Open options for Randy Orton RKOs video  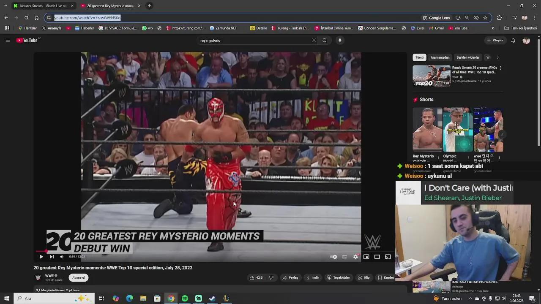[x=500, y=68]
